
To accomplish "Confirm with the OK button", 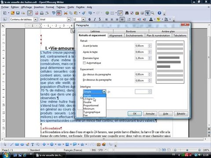I will (135, 114).
